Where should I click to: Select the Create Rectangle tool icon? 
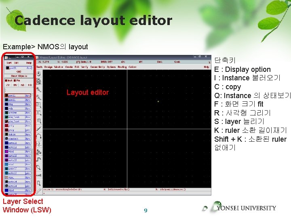coord(39,183)
